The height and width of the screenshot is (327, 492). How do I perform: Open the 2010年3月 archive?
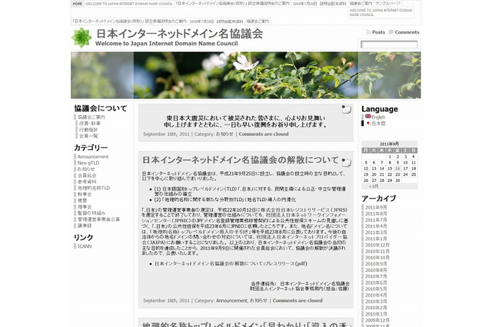click(x=376, y=302)
